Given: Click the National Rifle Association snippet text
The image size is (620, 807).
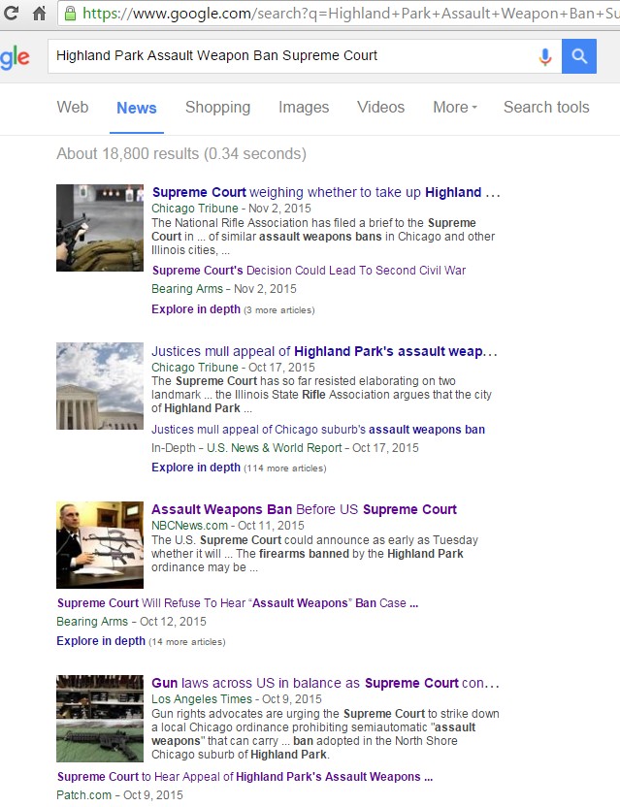Looking at the screenshot, I should [x=323, y=237].
